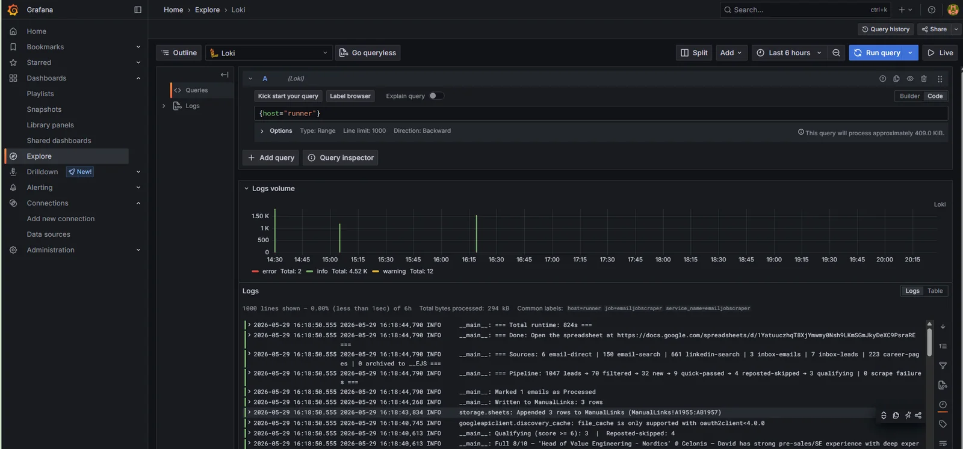Switch query editor to Code mode
963x449 pixels.
(935, 96)
